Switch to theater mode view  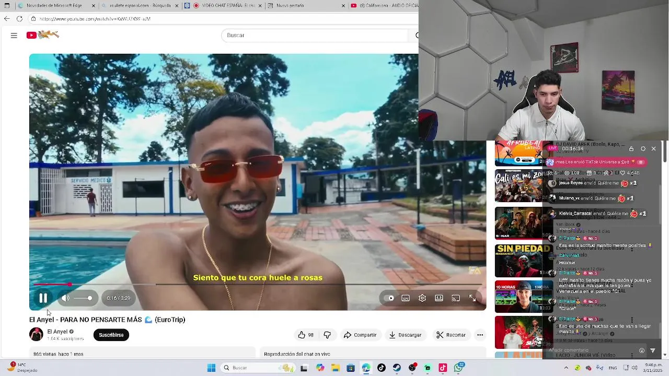(439, 298)
